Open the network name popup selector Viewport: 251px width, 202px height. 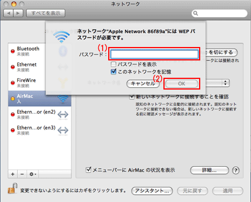[x=225, y=83]
